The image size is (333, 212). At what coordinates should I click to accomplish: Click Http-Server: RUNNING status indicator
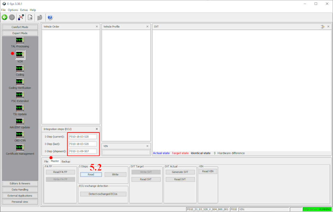(x=317, y=209)
